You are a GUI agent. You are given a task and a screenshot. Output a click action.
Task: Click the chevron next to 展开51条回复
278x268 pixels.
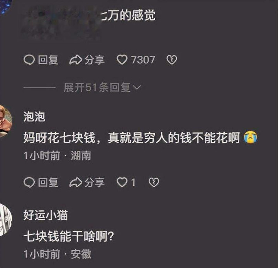point(137,87)
